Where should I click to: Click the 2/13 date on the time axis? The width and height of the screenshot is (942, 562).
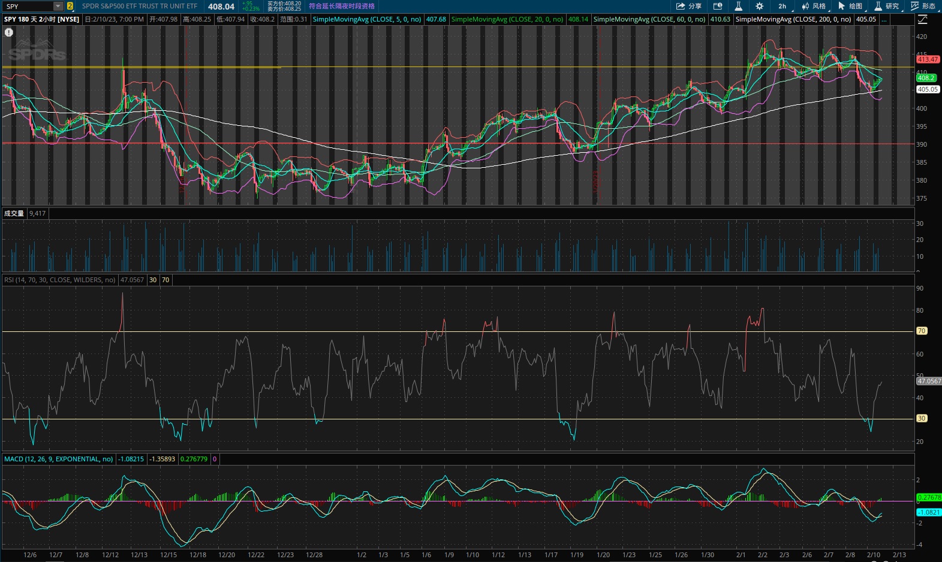(x=899, y=555)
